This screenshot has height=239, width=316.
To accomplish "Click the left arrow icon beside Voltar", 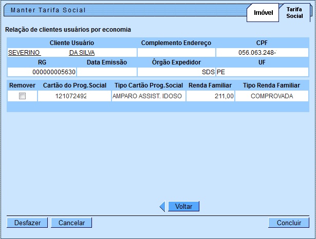I will coord(162,206).
